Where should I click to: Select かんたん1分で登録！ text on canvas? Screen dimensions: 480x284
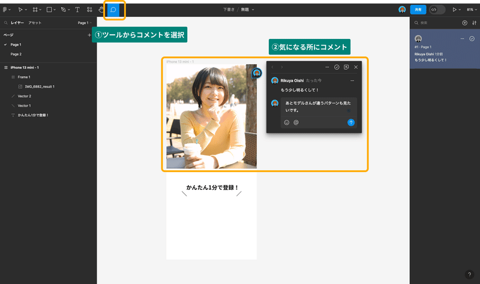click(x=212, y=188)
